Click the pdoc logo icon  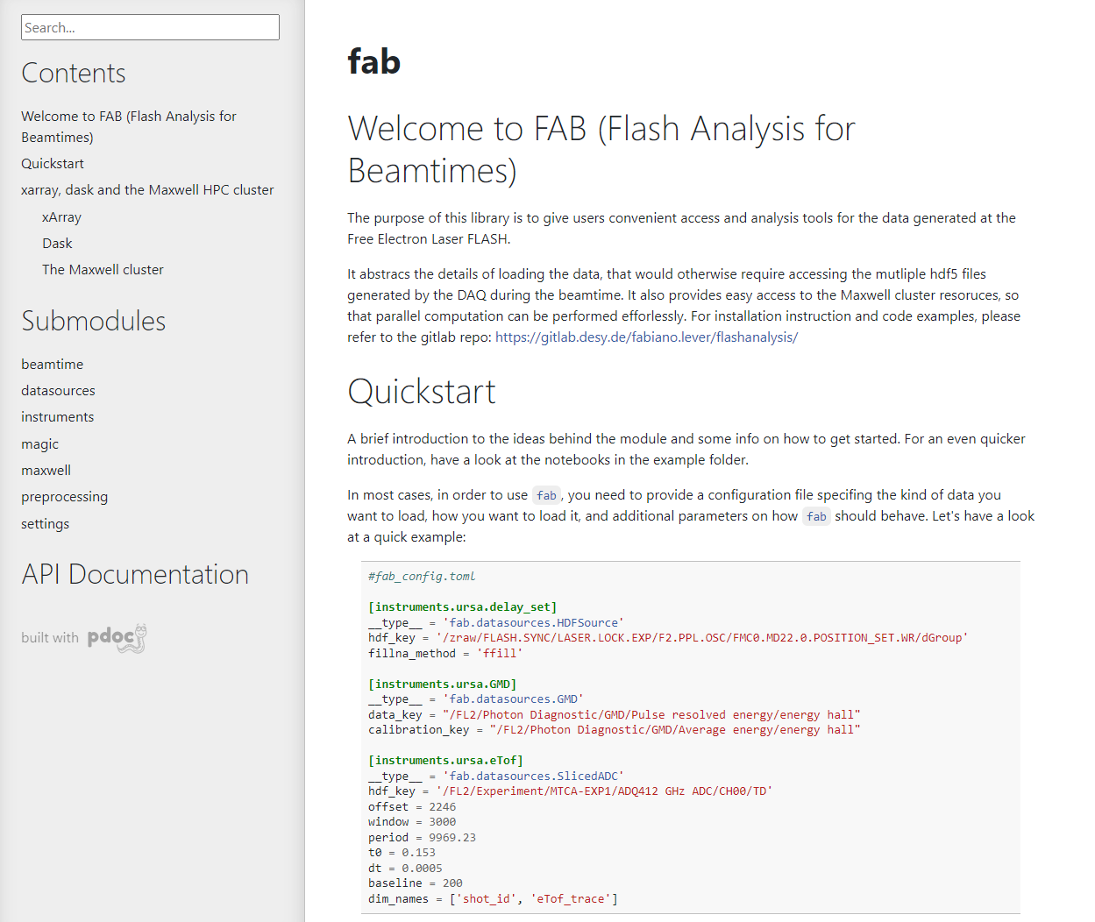[117, 638]
